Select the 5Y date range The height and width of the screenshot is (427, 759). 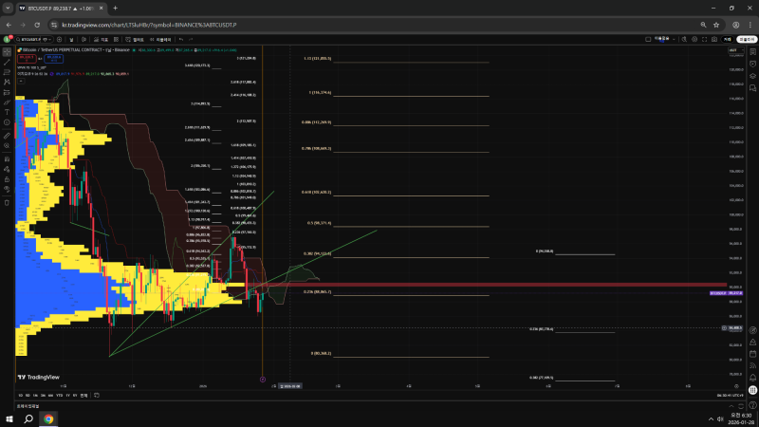[75, 396]
